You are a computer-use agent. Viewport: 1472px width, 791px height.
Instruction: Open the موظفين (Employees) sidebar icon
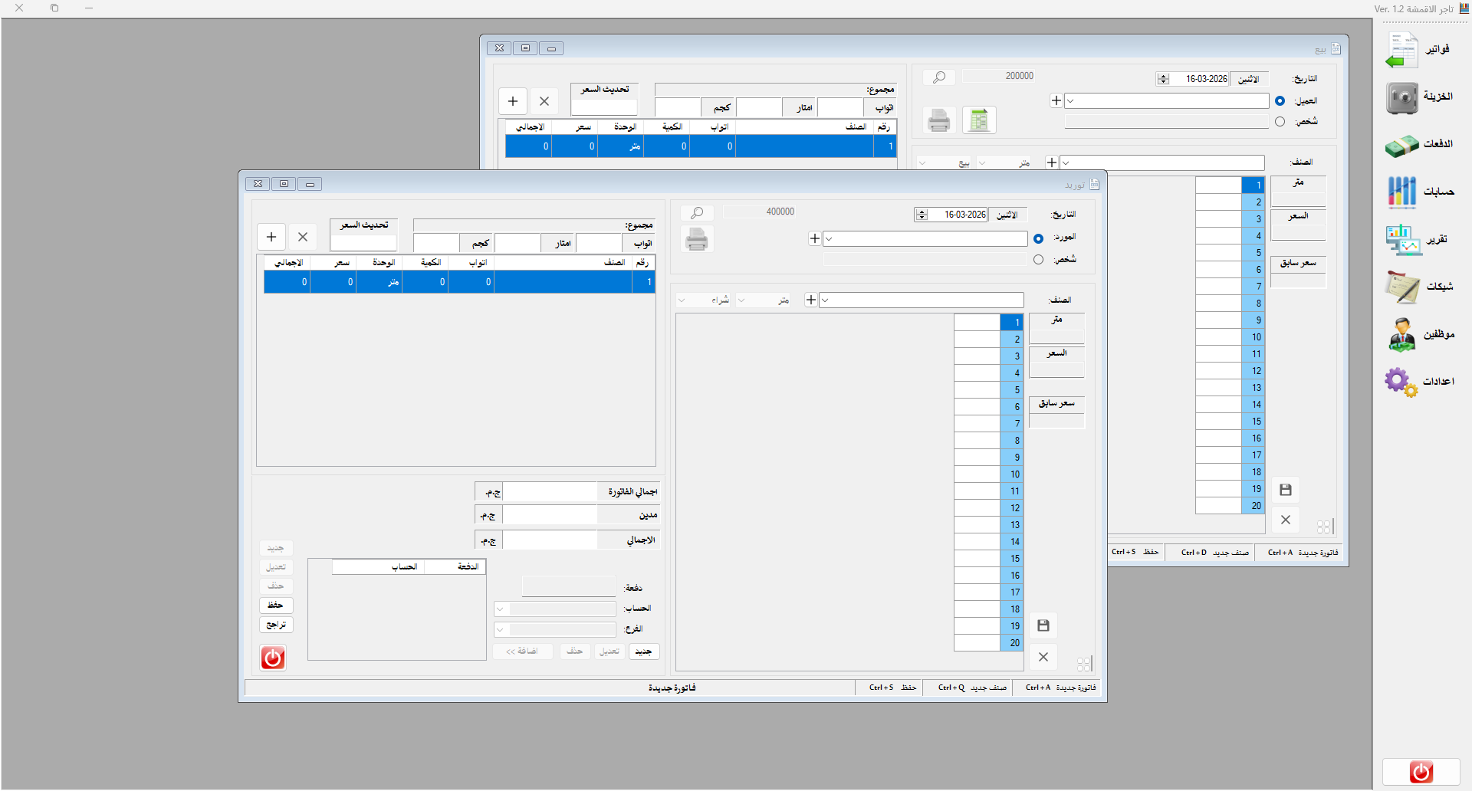[1402, 335]
